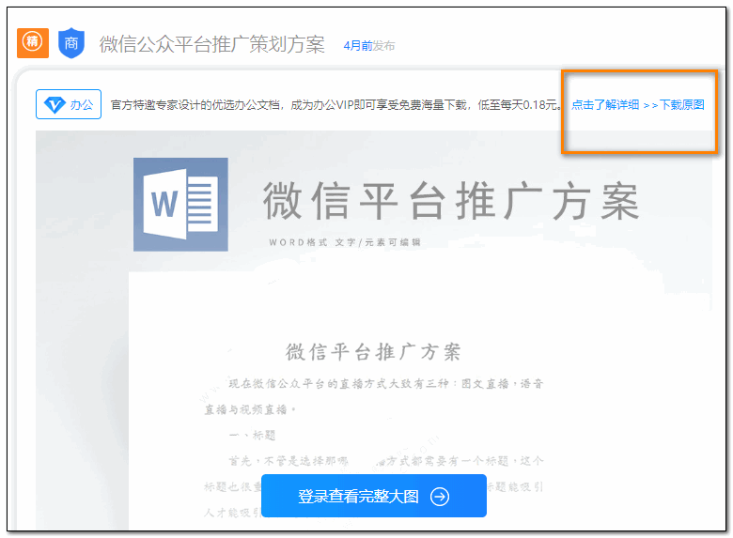733x538 pixels.
Task: Click the 办公 diamond VIP badge
Action: coord(69,104)
